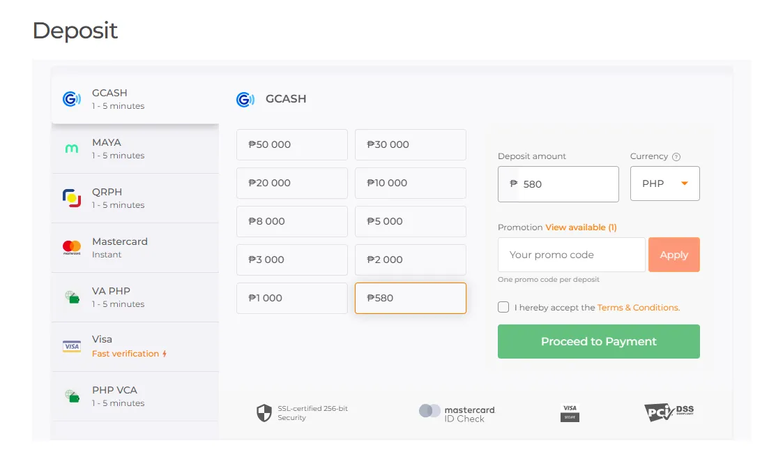Switch to the MAYA payment tab
776x450 pixels.
pyautogui.click(x=135, y=149)
